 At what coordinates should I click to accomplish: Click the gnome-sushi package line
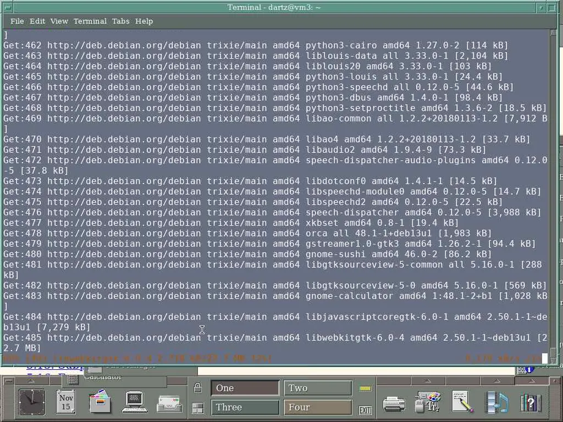tap(248, 254)
